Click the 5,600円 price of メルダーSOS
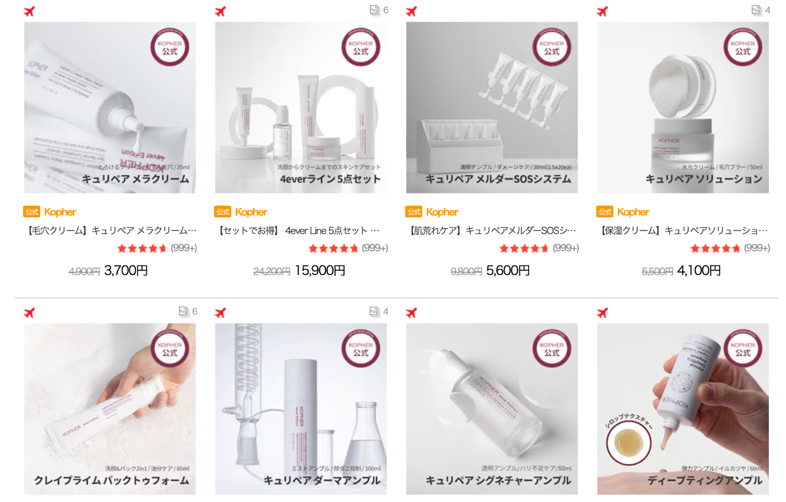 [508, 270]
